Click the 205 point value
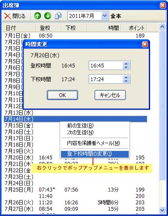Viewport: 168px width, 216px height. pos(140,209)
